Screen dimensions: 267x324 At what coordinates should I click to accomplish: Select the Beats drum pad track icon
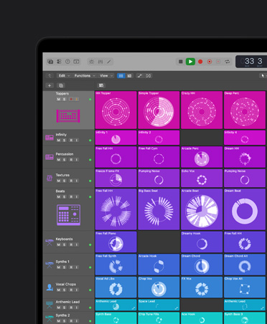pyautogui.click(x=69, y=215)
